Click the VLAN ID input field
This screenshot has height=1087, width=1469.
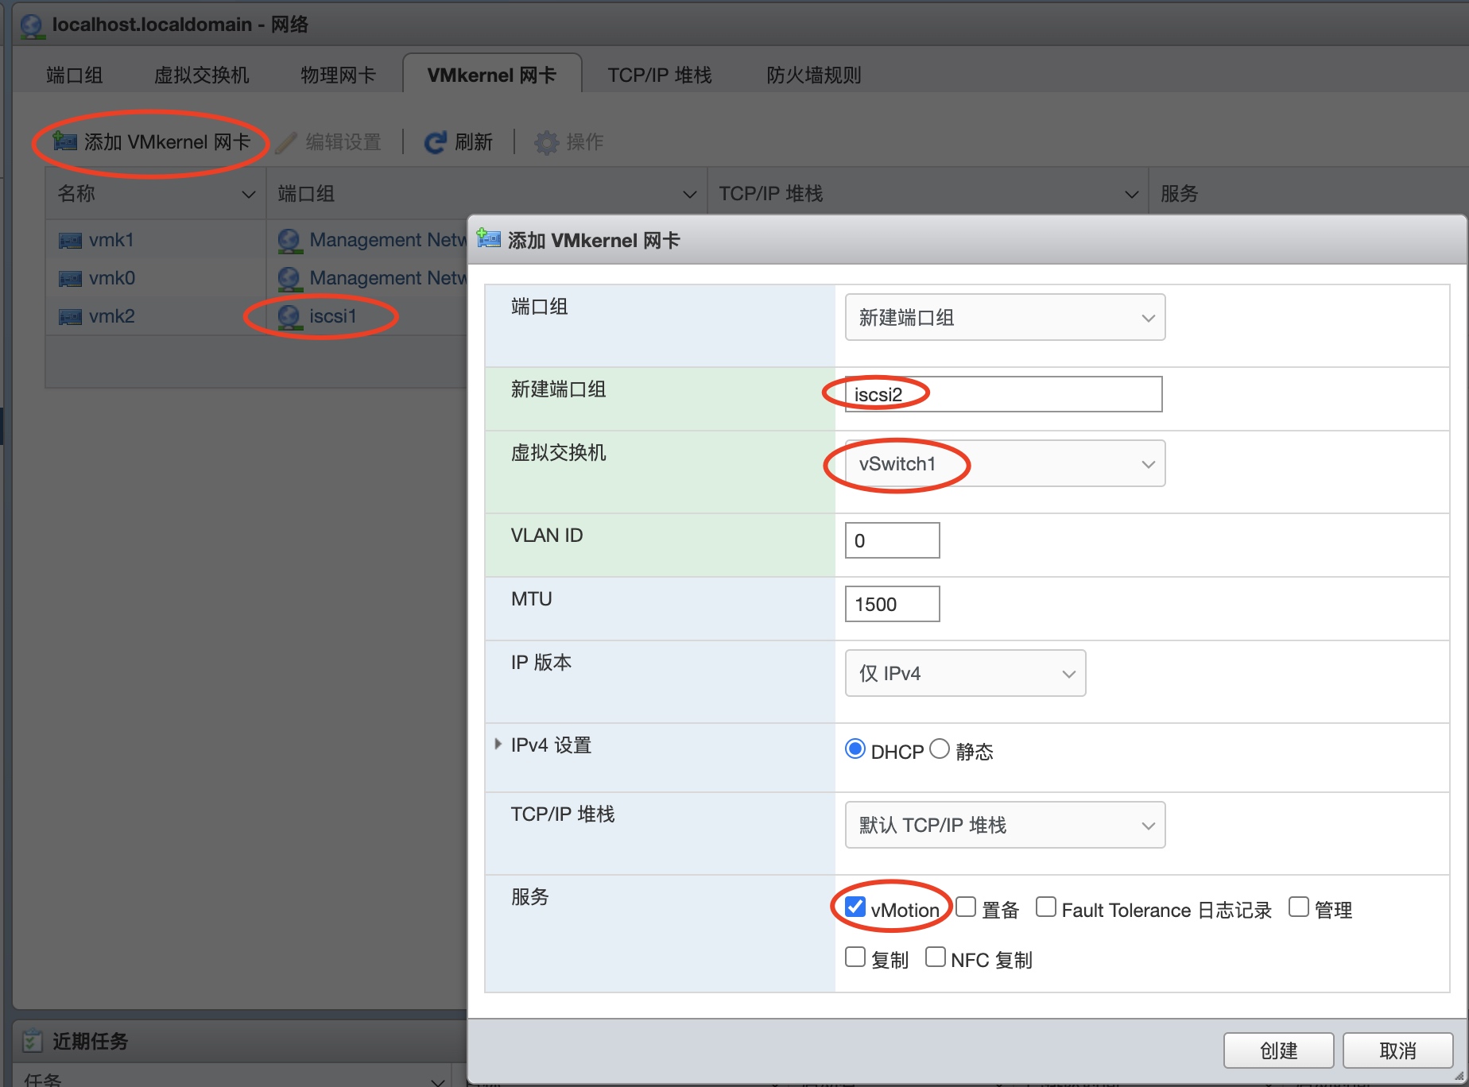point(892,540)
